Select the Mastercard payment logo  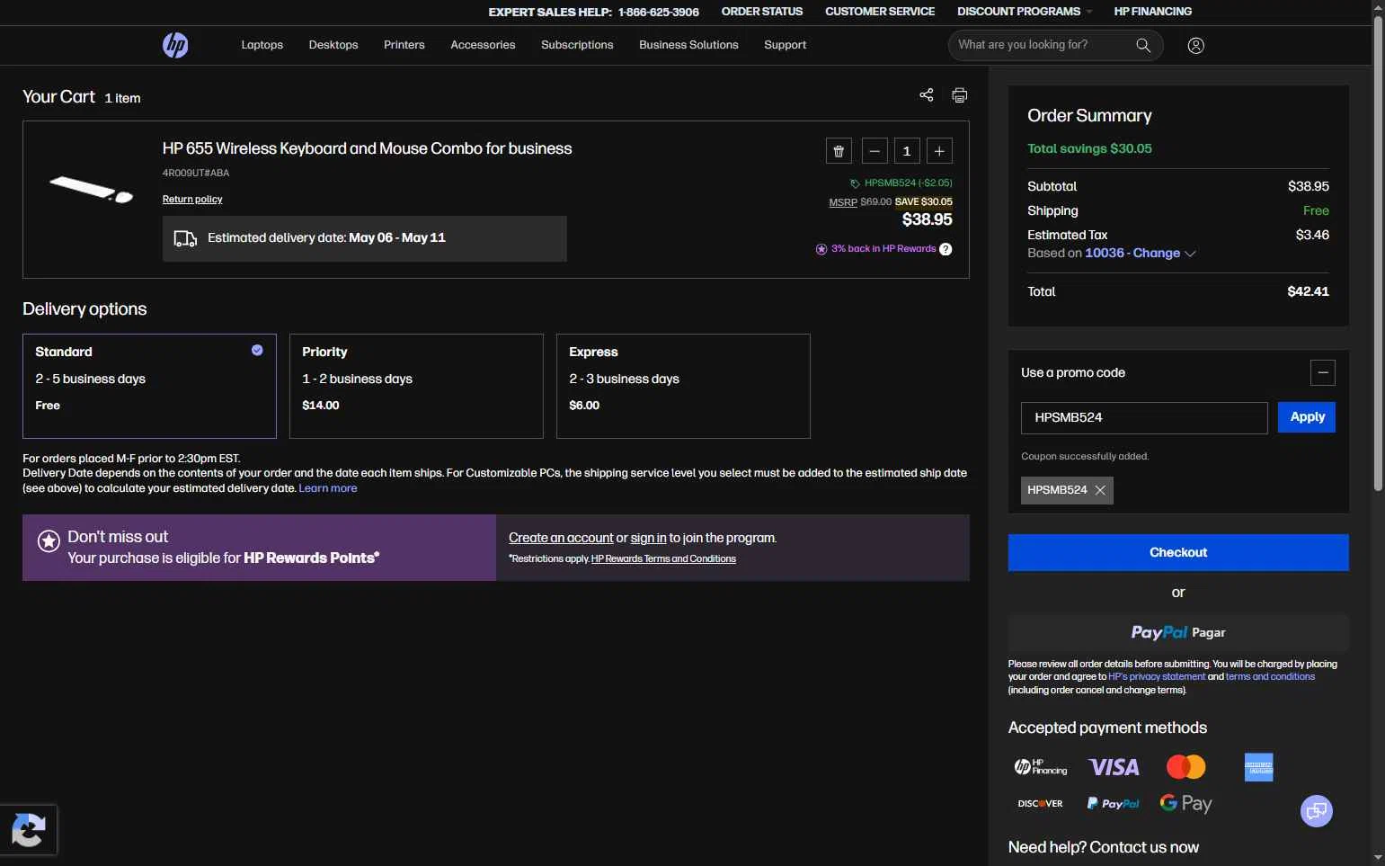[x=1186, y=767]
